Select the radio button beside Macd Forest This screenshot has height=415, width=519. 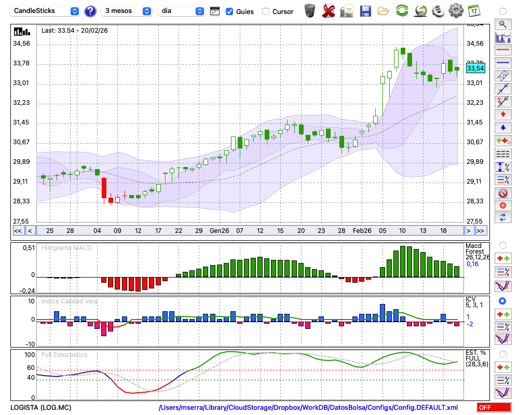502,245
